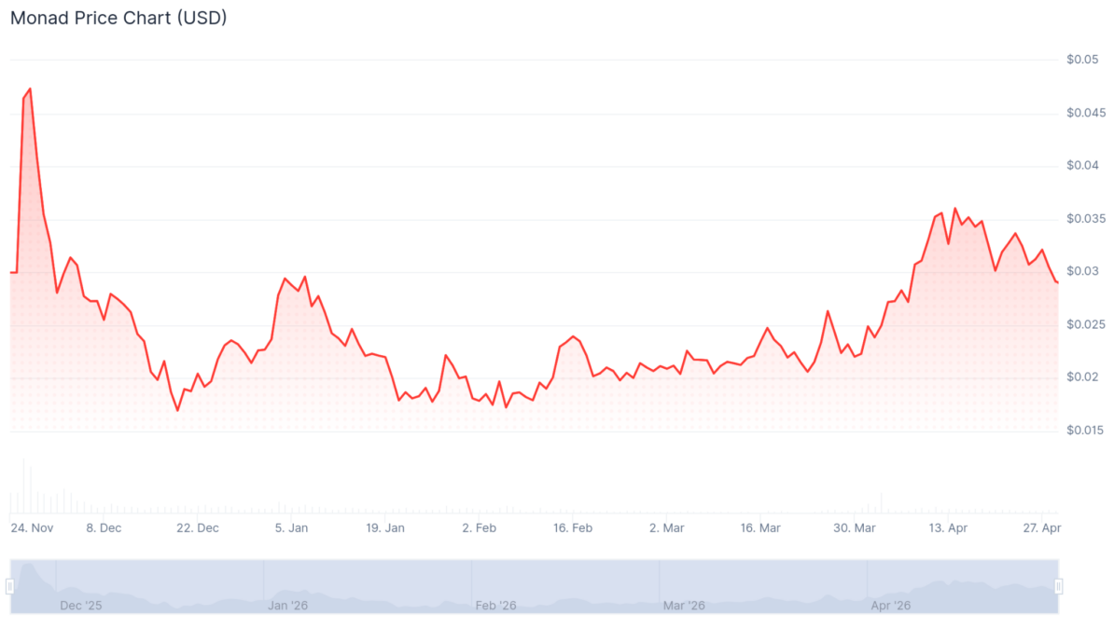Image resolution: width=1114 pixels, height=629 pixels.
Task: Click the $0.035 y-axis price label
Action: coord(1083,219)
